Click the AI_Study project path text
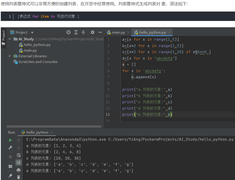The image size is (235, 180). (x=70, y=39)
